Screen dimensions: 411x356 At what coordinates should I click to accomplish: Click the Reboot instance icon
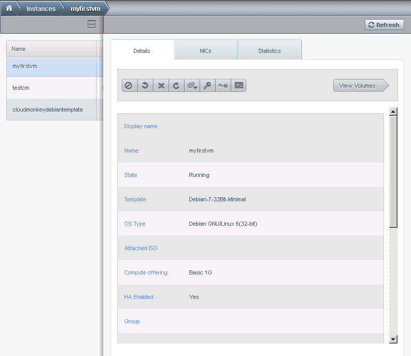coord(145,86)
